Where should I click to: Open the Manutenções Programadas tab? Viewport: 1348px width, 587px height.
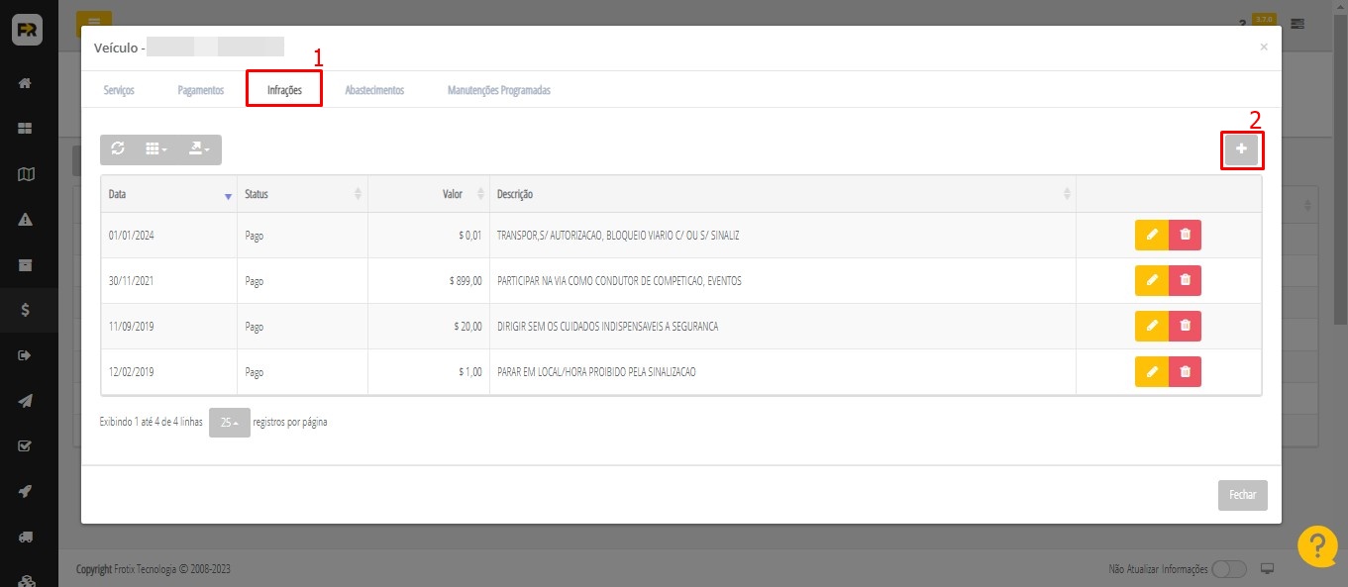(498, 90)
